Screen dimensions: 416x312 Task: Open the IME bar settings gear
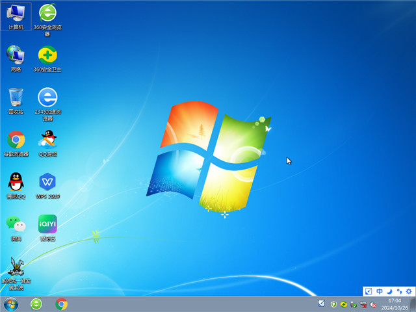409,291
